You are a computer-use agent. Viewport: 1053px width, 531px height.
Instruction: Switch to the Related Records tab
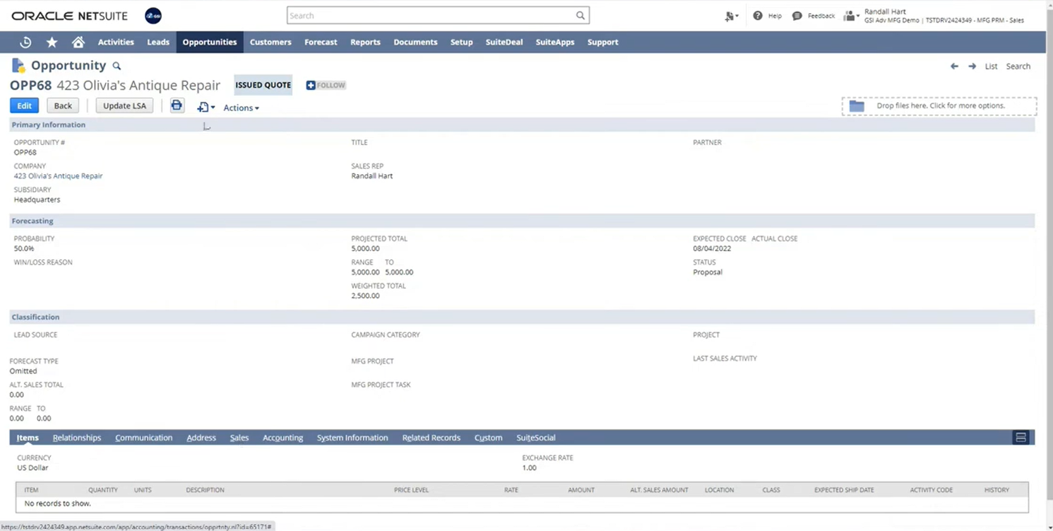click(431, 438)
